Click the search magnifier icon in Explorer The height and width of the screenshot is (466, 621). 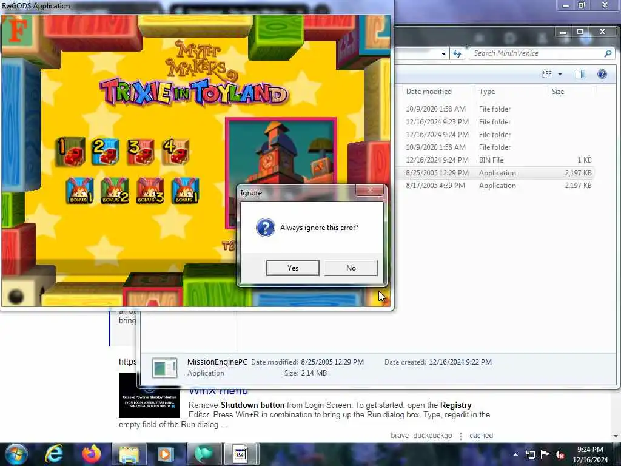(608, 53)
